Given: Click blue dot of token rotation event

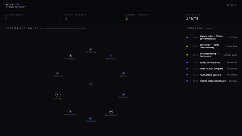Looking at the screenshot, I should (187, 69).
